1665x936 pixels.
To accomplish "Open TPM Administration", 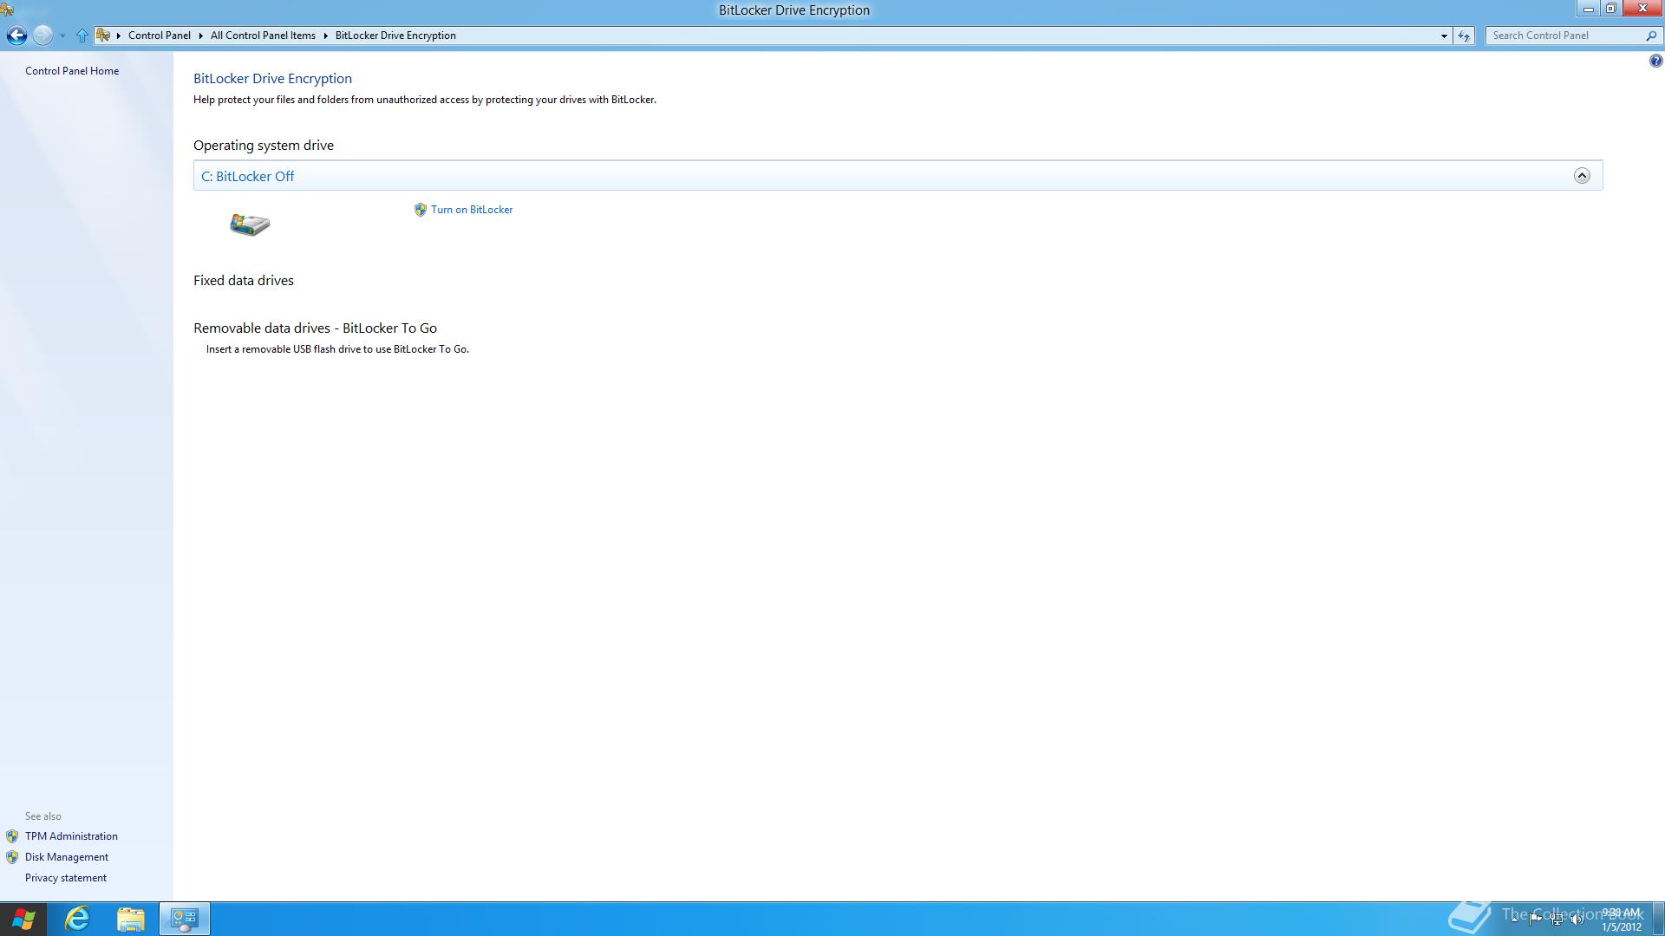I will [x=71, y=836].
